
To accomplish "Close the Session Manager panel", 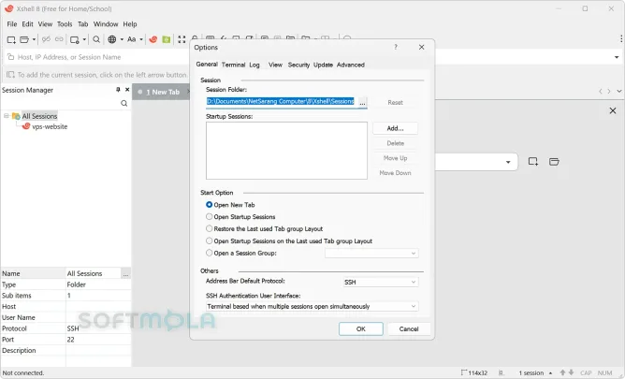I will (x=127, y=90).
